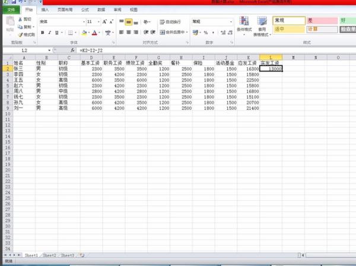Image resolution: width=356 pixels, height=266 pixels.
Task: Click Merge and Center (合并后居中) button
Action: [x=173, y=33]
